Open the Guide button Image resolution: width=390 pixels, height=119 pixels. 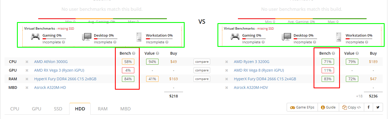click(328, 107)
